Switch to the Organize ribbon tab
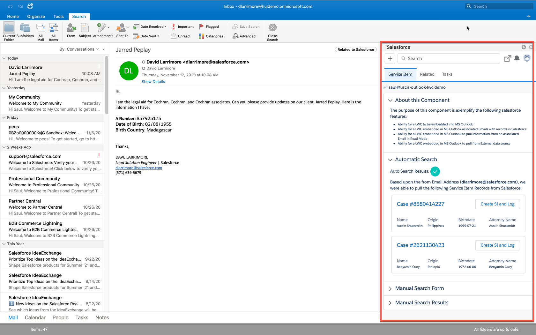Image resolution: width=536 pixels, height=335 pixels. (36, 16)
